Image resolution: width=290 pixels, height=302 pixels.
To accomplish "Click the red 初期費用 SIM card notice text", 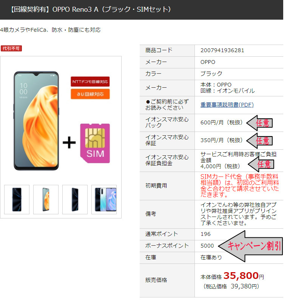I will (239, 186).
